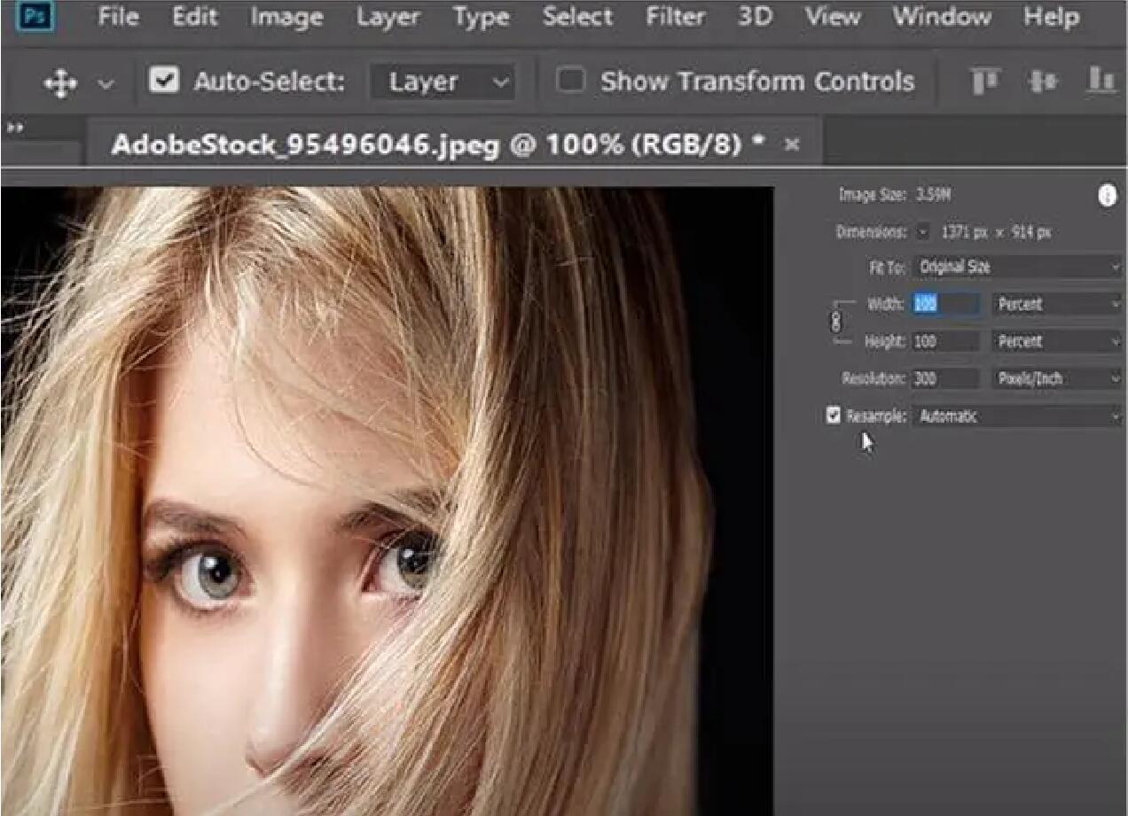Image resolution: width=1128 pixels, height=816 pixels.
Task: Select the Move tool icon in options bar
Action: point(60,82)
